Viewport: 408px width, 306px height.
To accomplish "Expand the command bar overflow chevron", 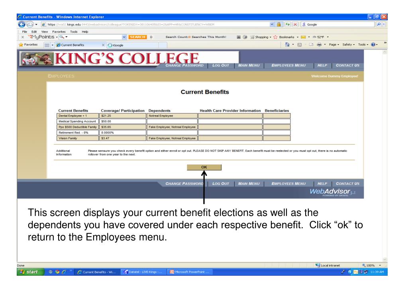I will pyautogui.click(x=385, y=43).
